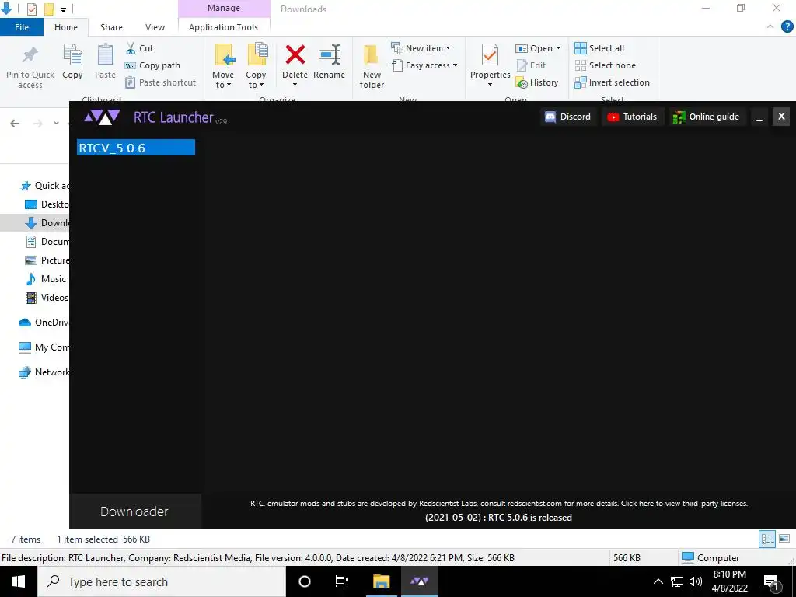Open Task View on the taskbar

[342, 581]
